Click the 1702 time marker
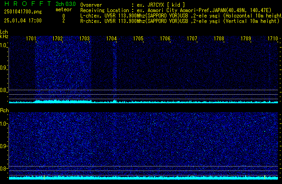 point(57,39)
